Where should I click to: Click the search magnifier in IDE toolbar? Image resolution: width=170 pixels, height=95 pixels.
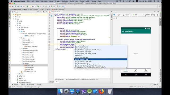click(158, 6)
